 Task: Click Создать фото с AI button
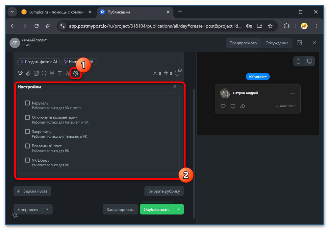(38, 61)
